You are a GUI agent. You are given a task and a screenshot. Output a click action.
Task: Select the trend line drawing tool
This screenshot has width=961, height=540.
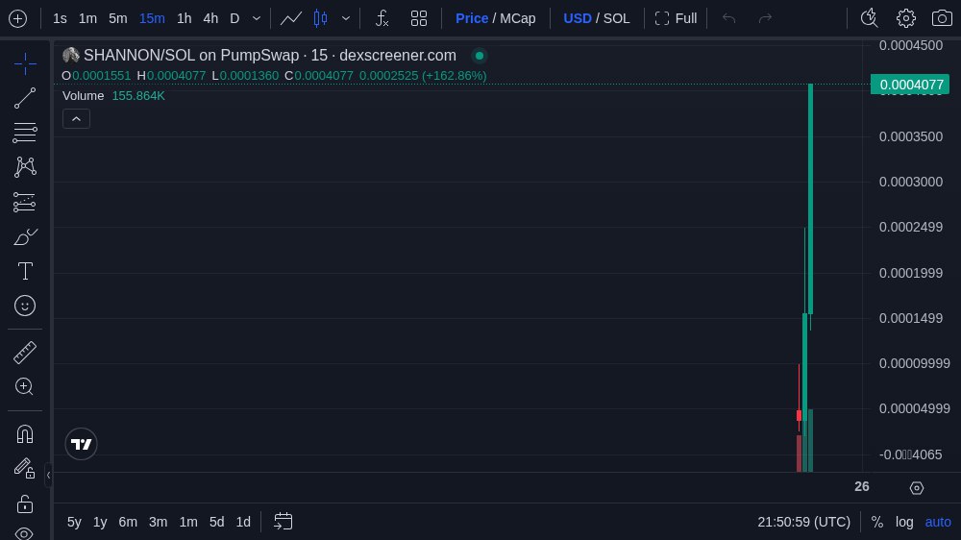(x=25, y=98)
